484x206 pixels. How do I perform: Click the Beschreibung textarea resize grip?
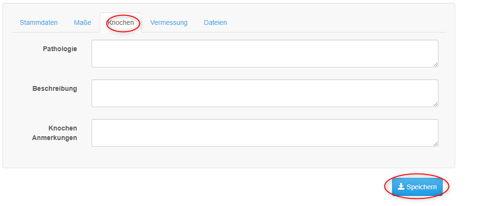(435, 104)
